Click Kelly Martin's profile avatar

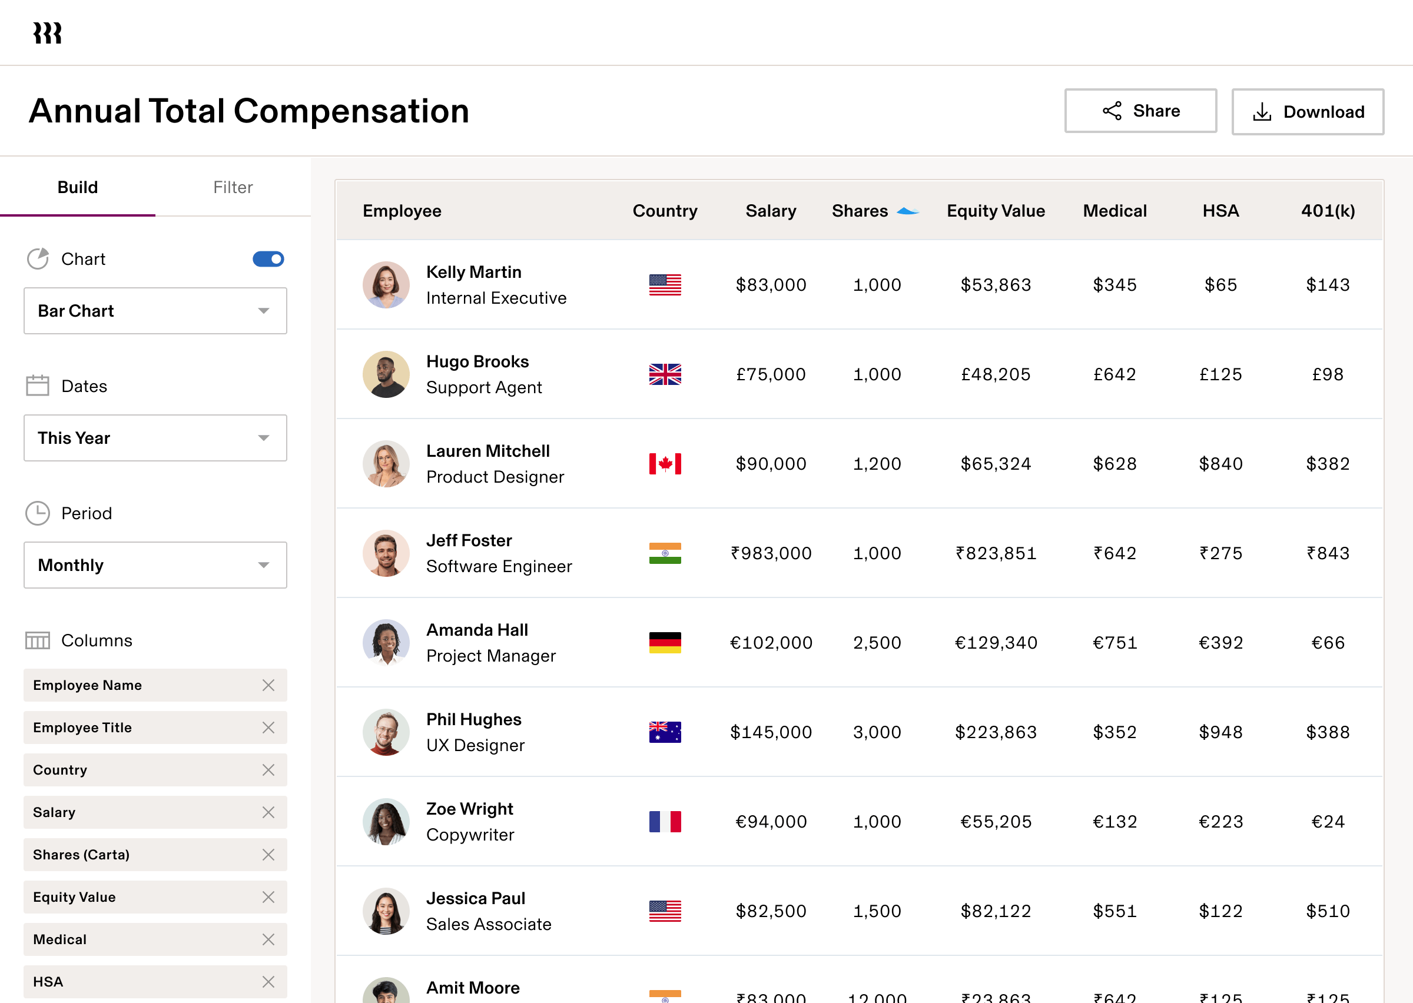(386, 285)
